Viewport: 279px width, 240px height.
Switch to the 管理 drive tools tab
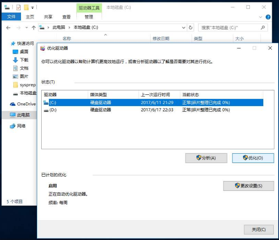(89, 17)
